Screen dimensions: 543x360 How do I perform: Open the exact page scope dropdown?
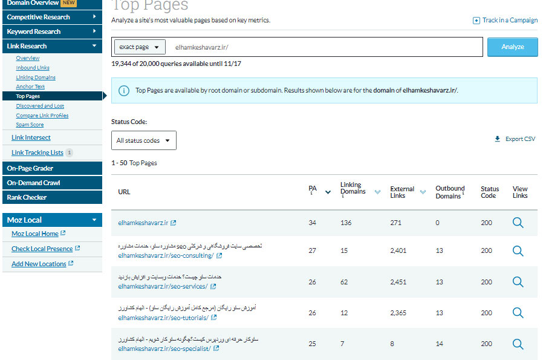[x=140, y=47]
